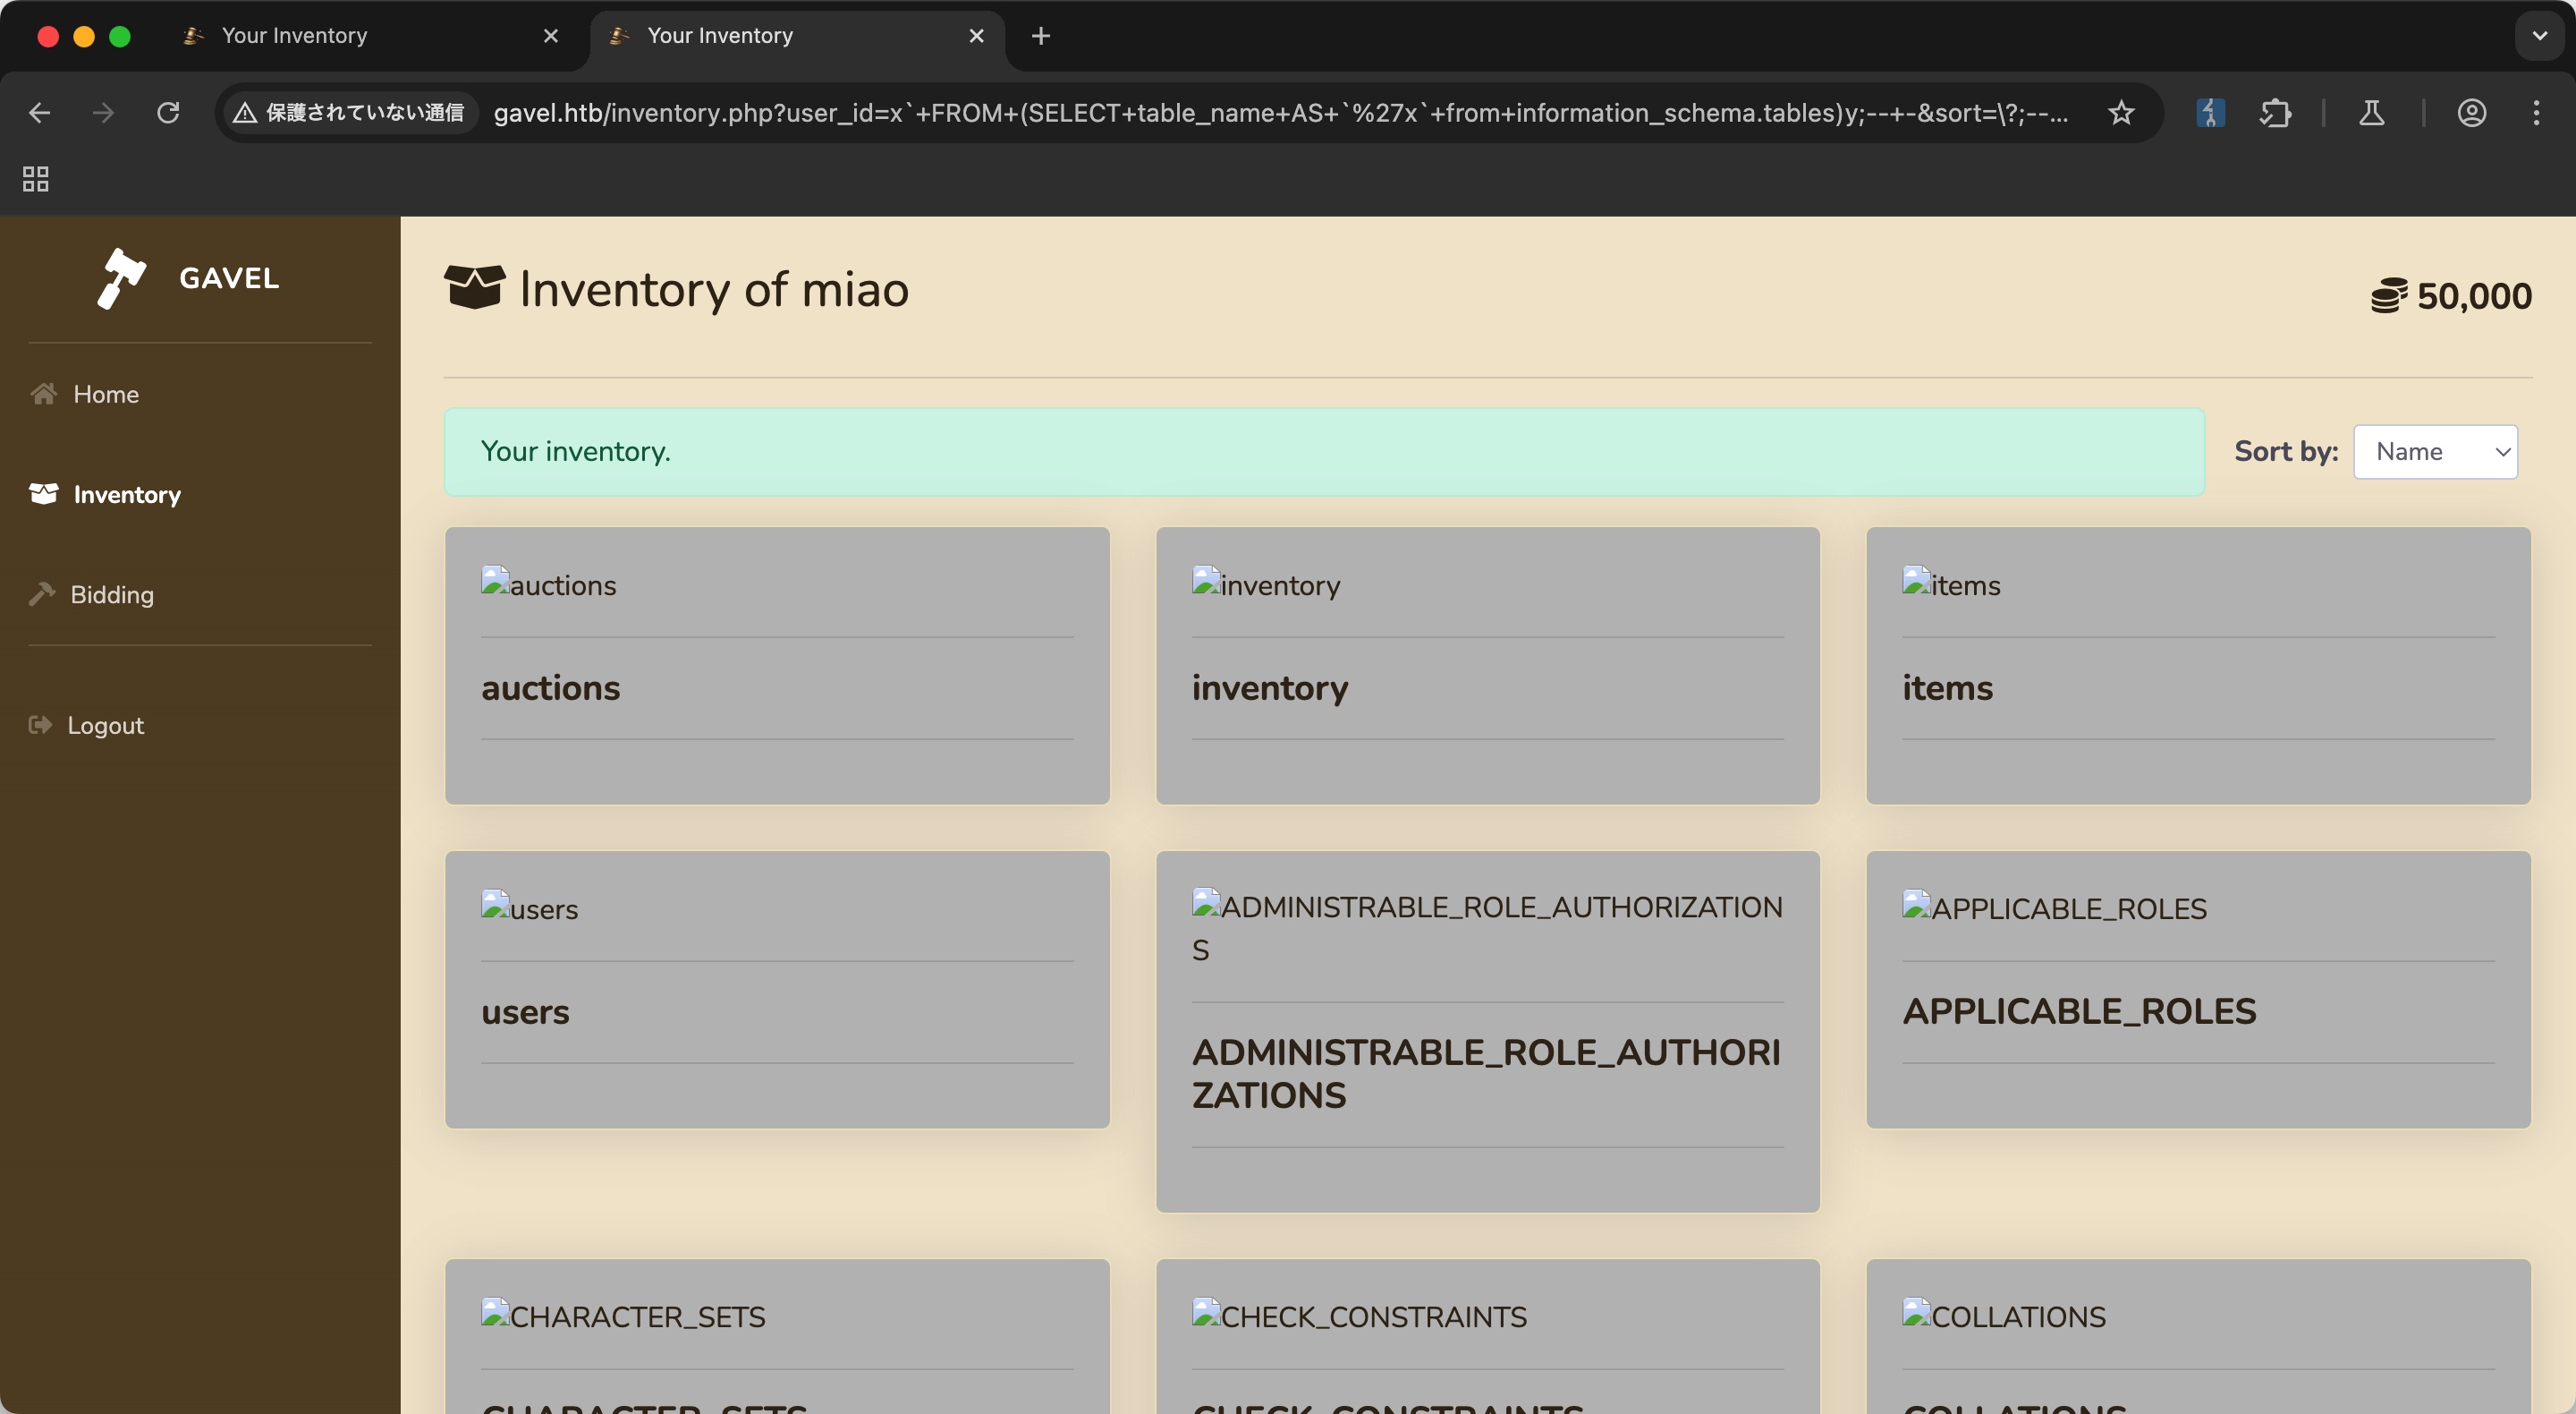
Task: Click the Bidding gavel icon in sidebar
Action: 42,594
